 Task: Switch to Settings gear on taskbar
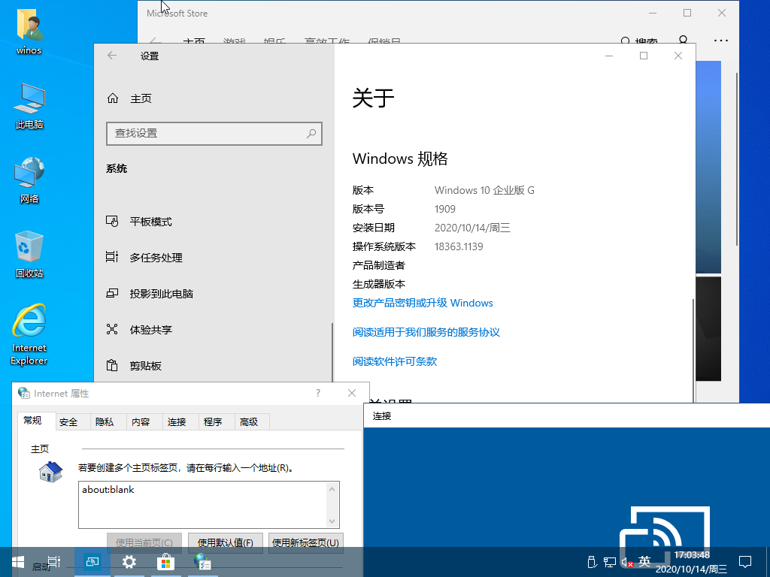(x=129, y=562)
